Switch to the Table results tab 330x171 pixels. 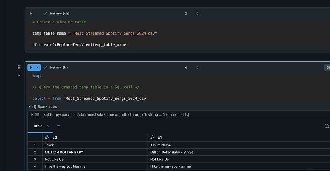(38, 126)
